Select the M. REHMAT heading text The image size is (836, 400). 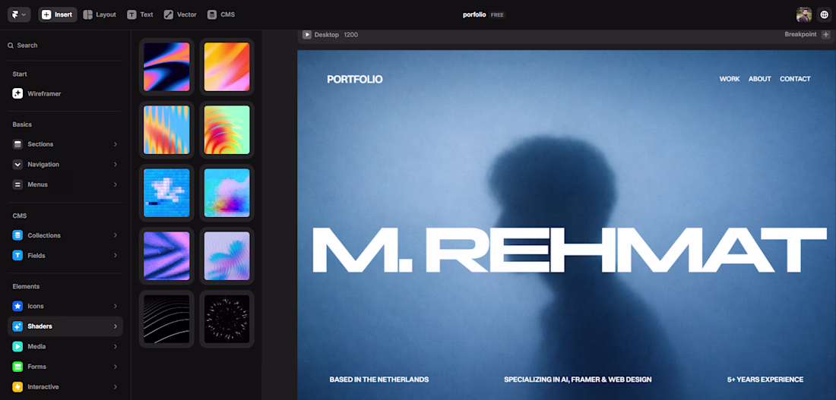569,250
